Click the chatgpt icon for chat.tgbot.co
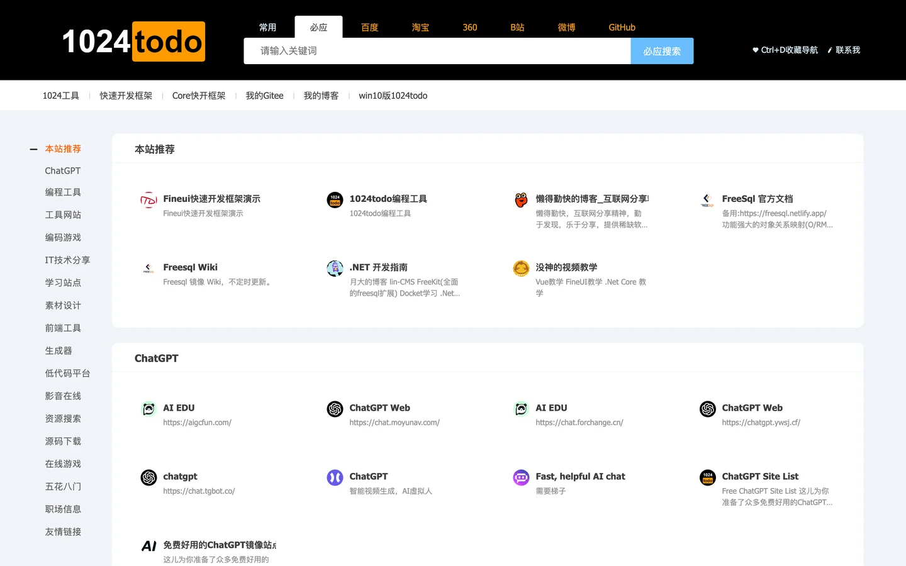This screenshot has height=566, width=906. [148, 477]
